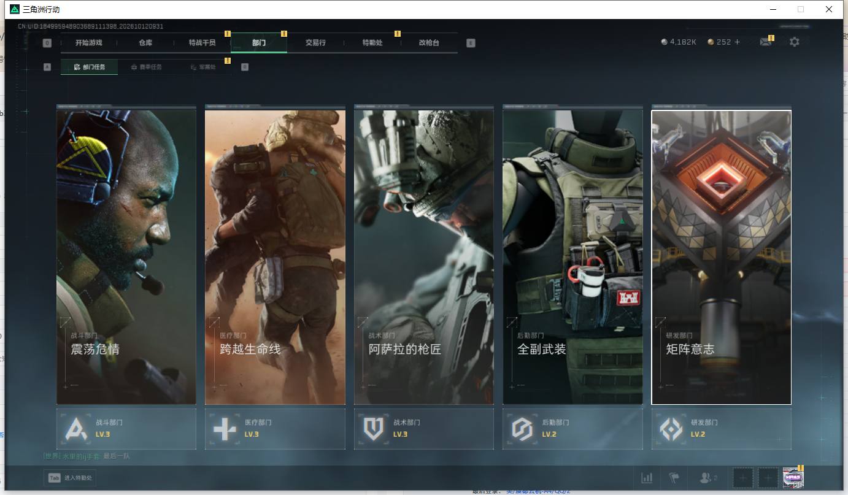The height and width of the screenshot is (495, 848).
Task: Select the 研发部门 LV.2 diamond icon
Action: (x=671, y=429)
